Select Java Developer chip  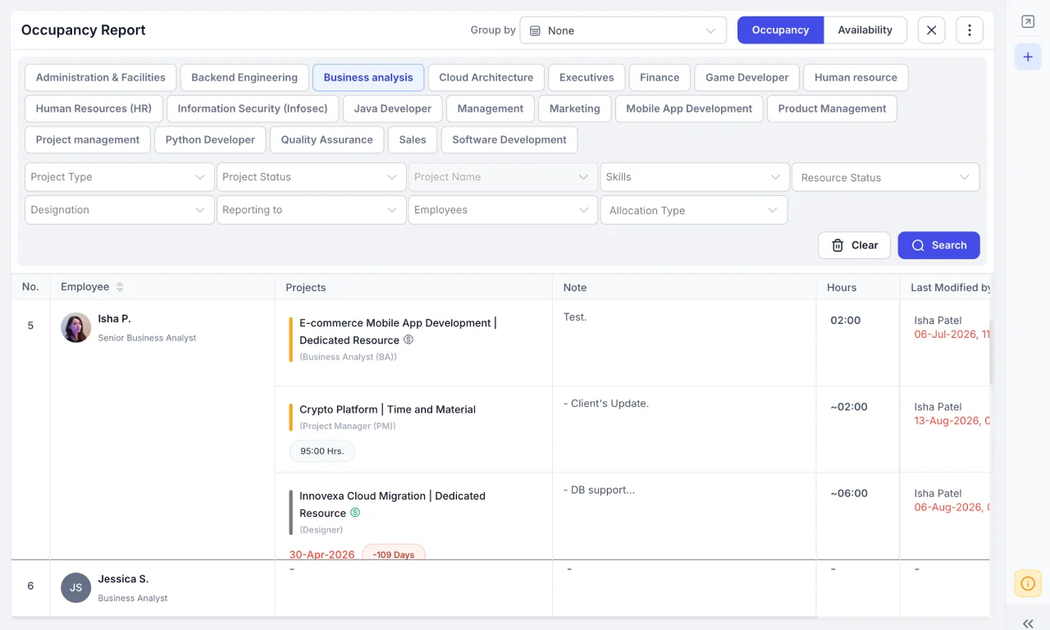pyautogui.click(x=392, y=108)
